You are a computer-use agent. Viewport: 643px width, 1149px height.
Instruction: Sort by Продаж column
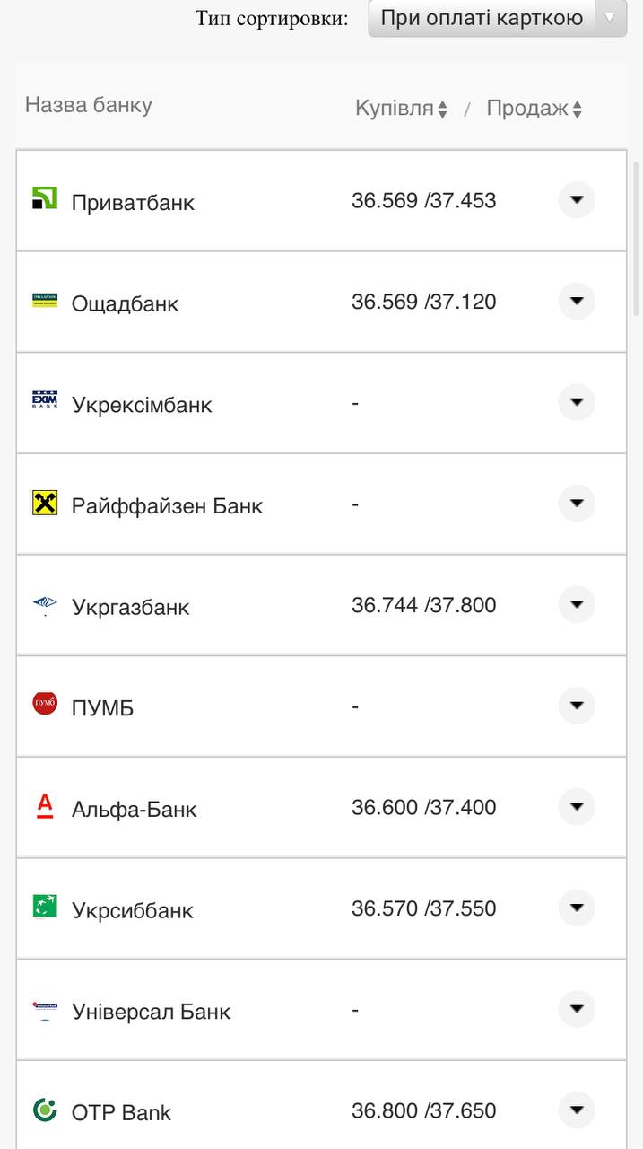pos(534,109)
